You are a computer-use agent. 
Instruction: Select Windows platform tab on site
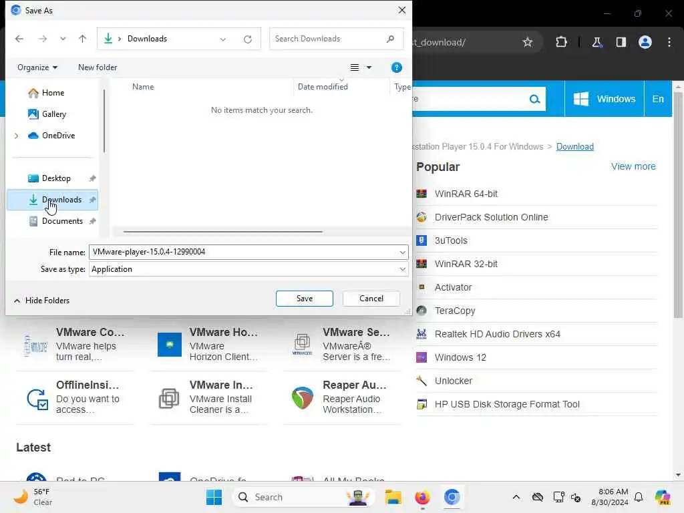604,99
